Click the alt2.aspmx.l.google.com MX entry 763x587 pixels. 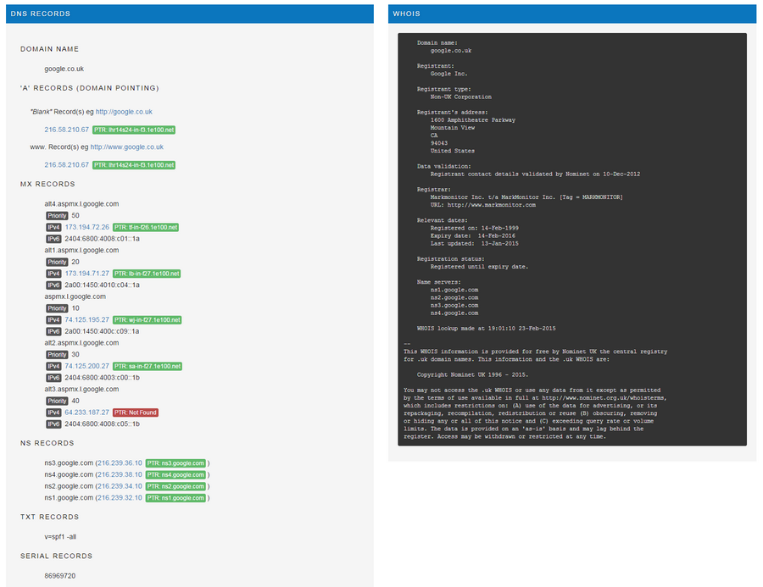click(x=81, y=343)
